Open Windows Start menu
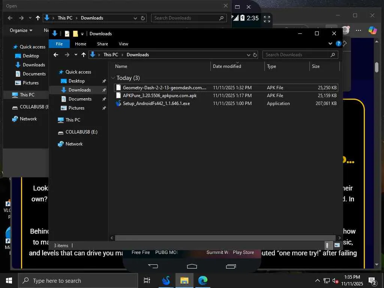The image size is (384, 288). click(9, 280)
